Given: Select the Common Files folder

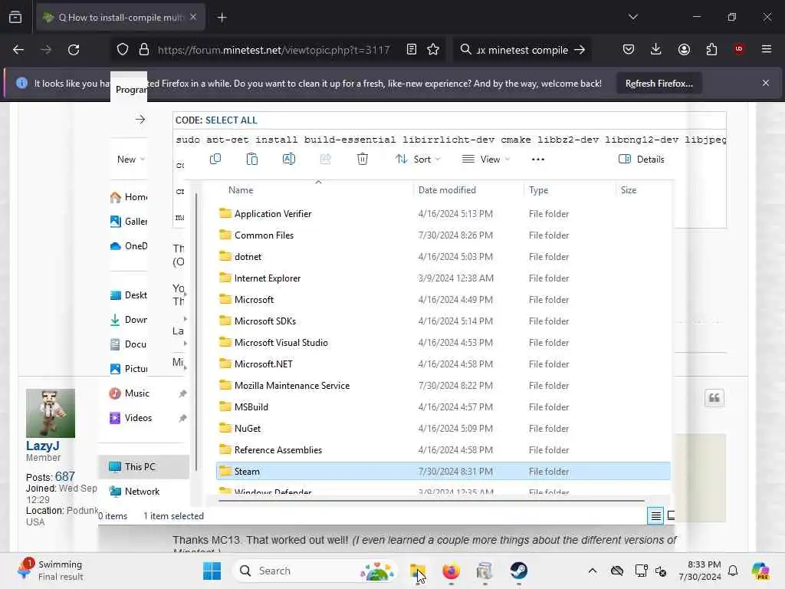Looking at the screenshot, I should pyautogui.click(x=443, y=235).
